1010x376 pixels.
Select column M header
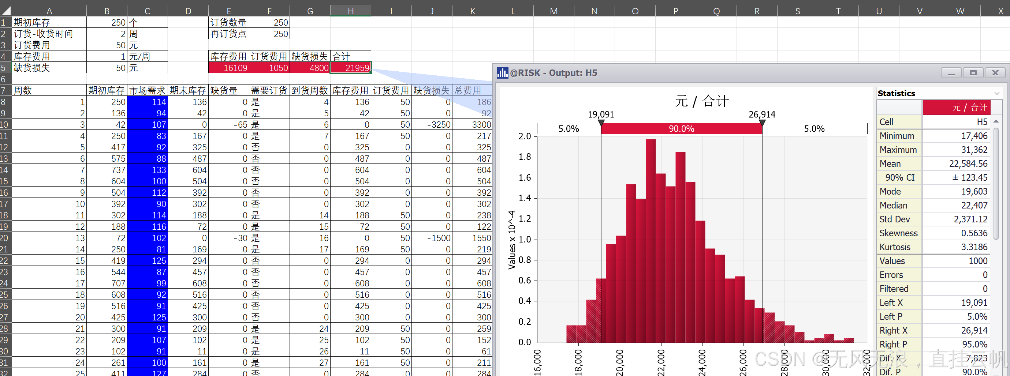(x=554, y=11)
